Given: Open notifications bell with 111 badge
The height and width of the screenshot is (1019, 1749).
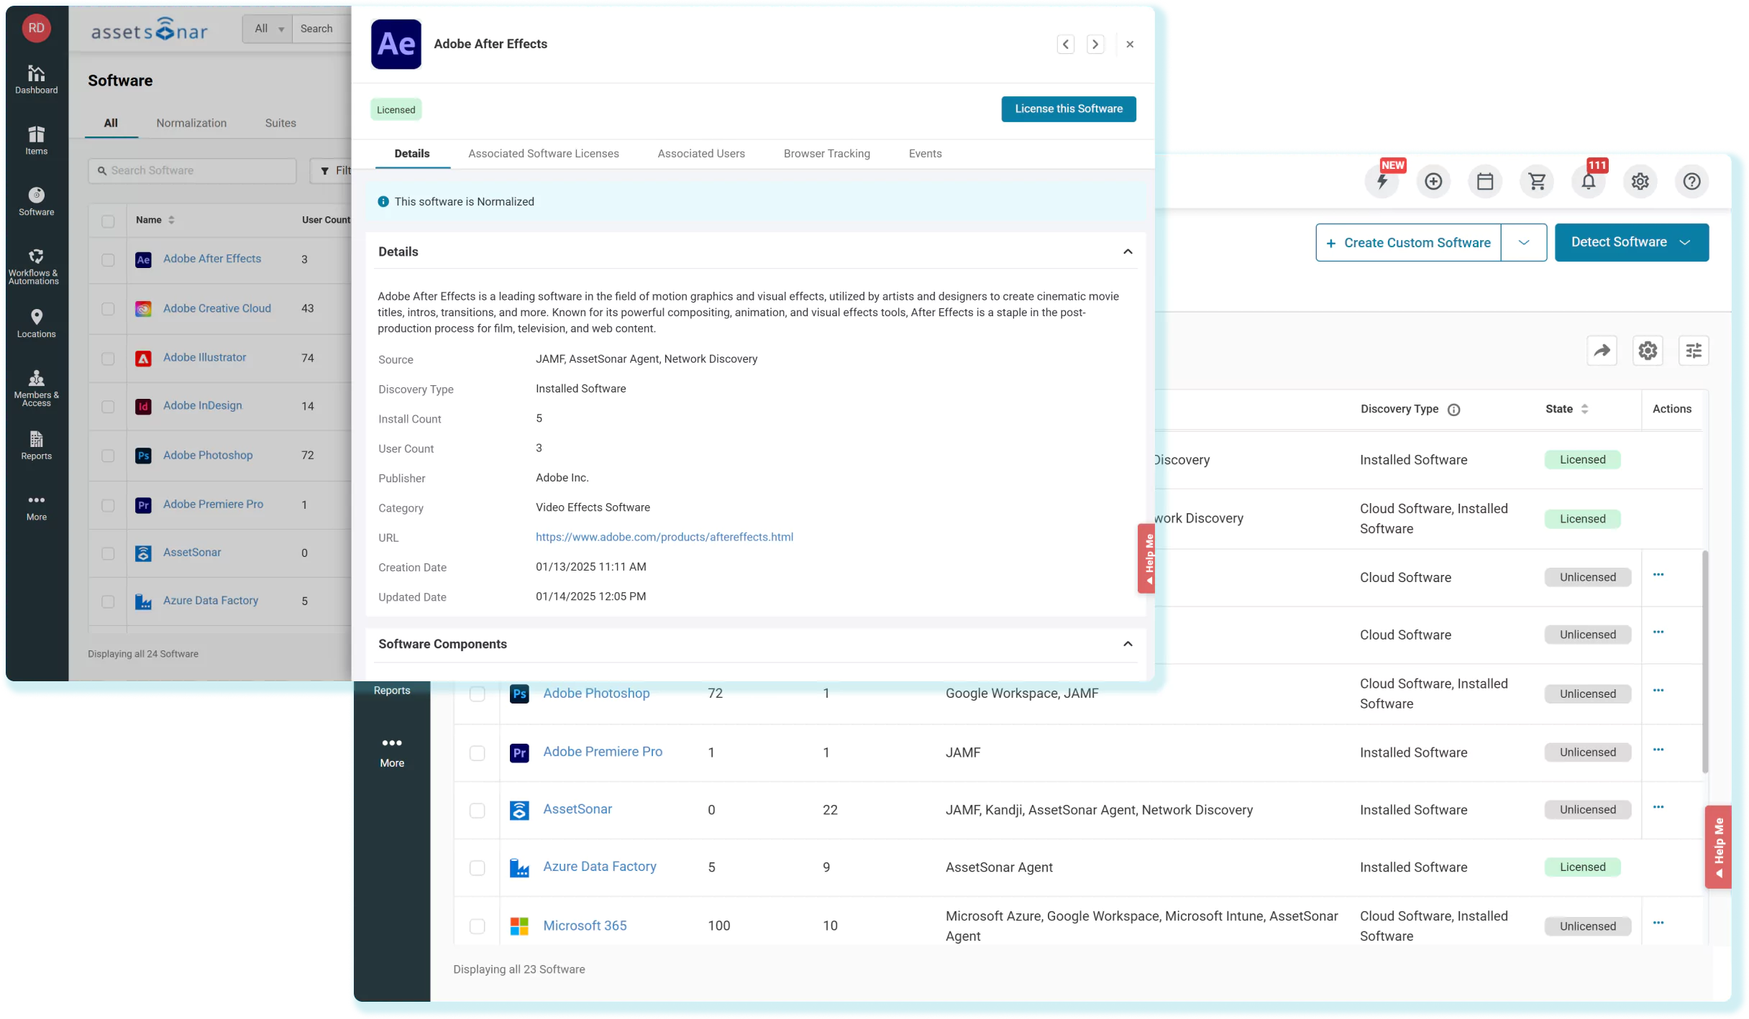Looking at the screenshot, I should tap(1589, 181).
